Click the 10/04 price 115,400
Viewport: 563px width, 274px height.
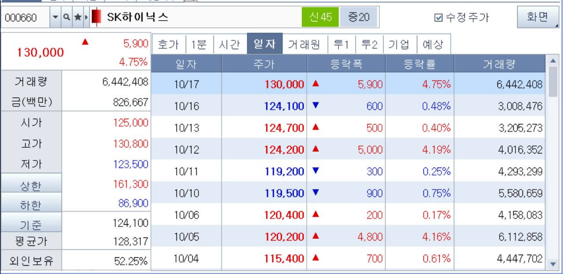[284, 259]
